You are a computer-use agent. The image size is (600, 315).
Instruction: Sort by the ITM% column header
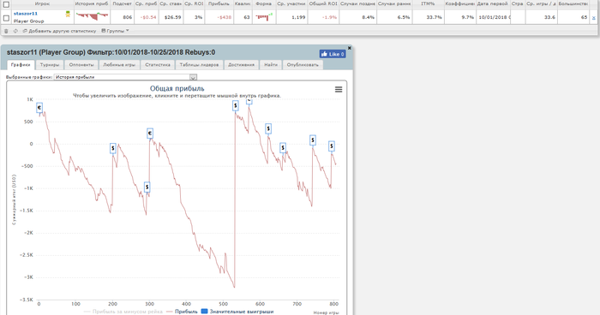coord(428,3)
